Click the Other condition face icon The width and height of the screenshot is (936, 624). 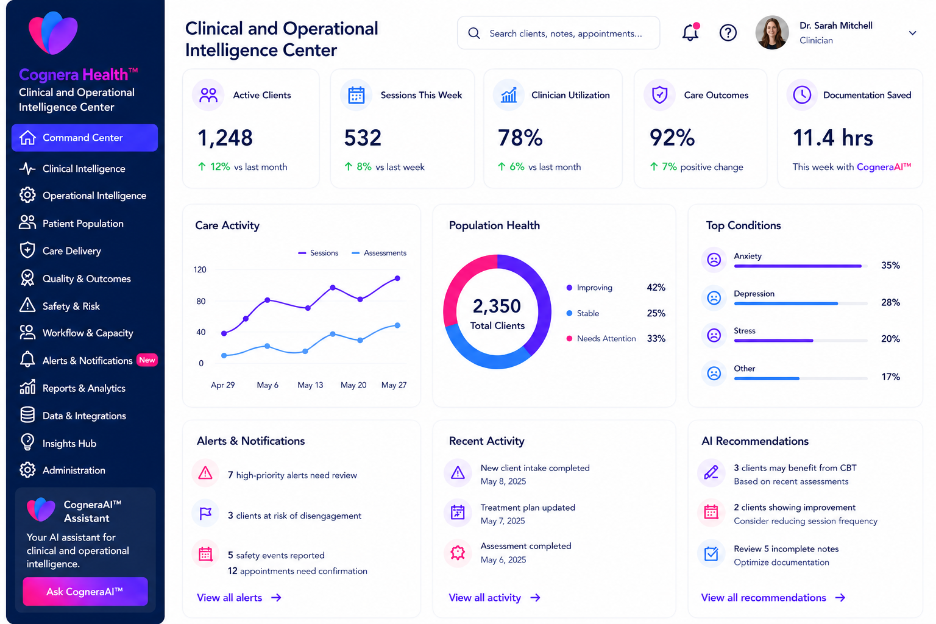[x=714, y=373]
